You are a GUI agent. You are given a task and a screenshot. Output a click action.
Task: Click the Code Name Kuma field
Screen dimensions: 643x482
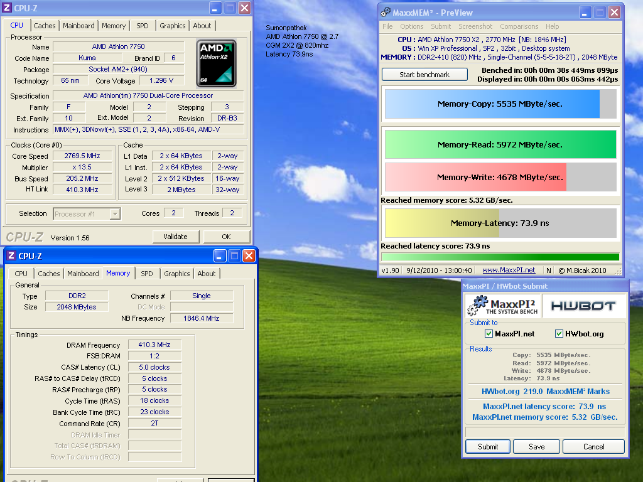[87, 58]
